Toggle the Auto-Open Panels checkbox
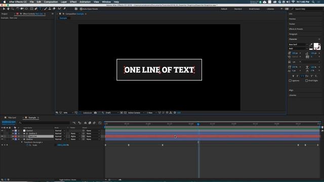Image resolution: width=324 pixels, height=182 pixels. [x=81, y=9]
